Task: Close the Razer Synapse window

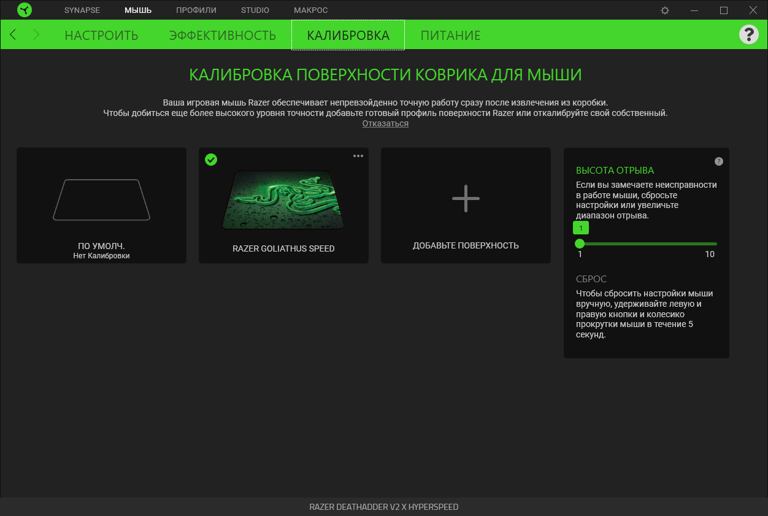Action: click(753, 10)
